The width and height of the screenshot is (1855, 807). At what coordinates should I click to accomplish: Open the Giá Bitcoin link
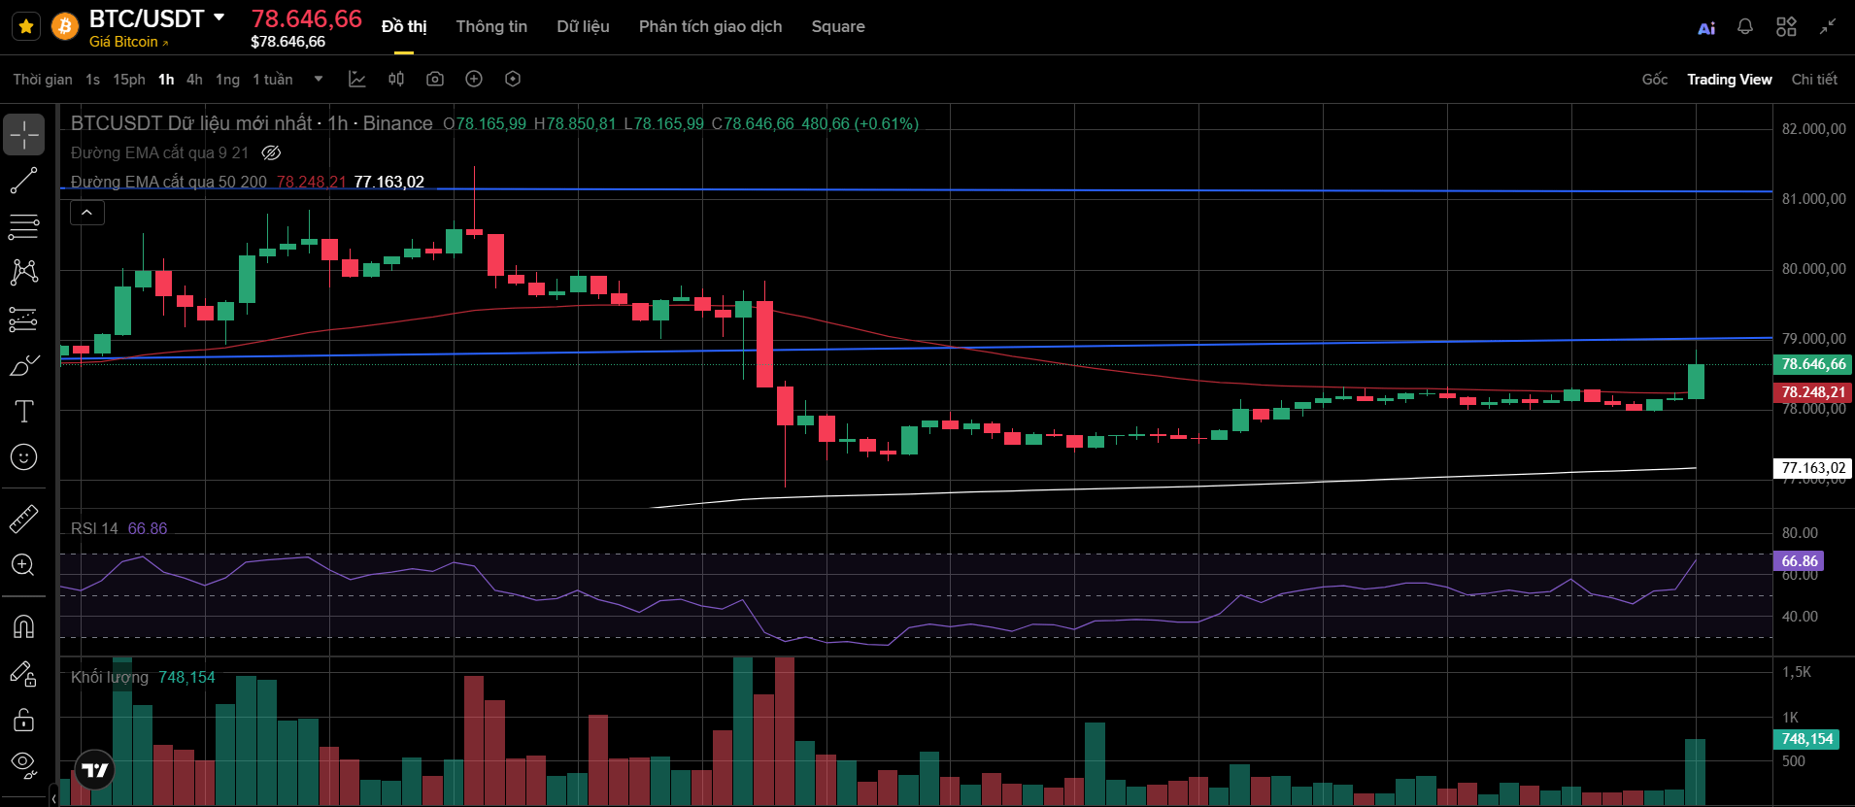(128, 42)
